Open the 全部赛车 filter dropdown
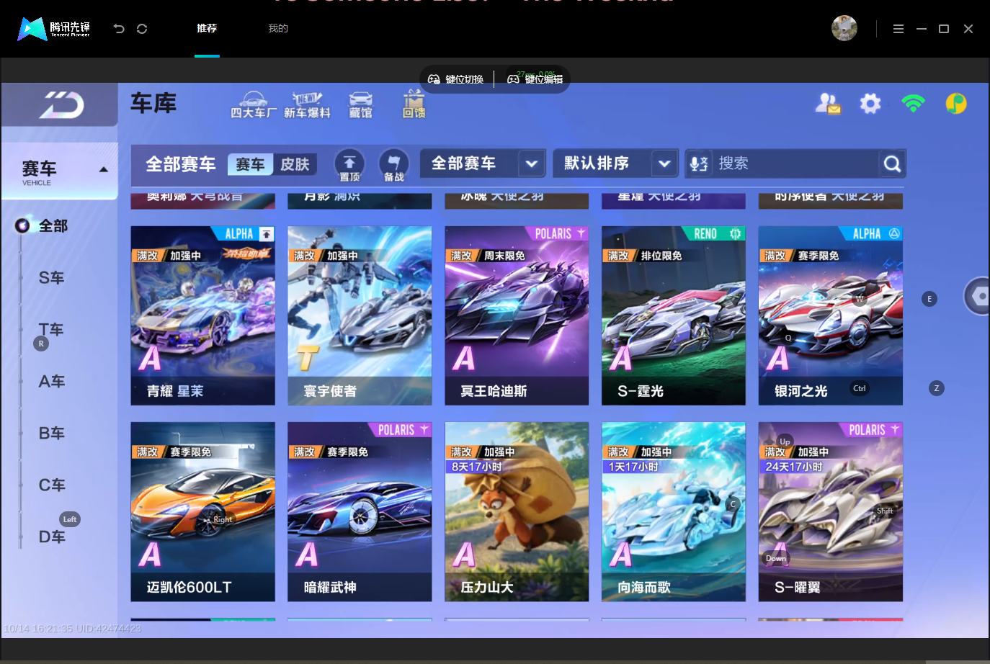 (x=482, y=163)
